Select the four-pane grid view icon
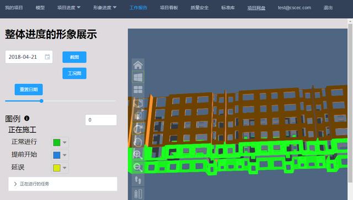The width and height of the screenshot is (353, 200). pyautogui.click(x=138, y=90)
